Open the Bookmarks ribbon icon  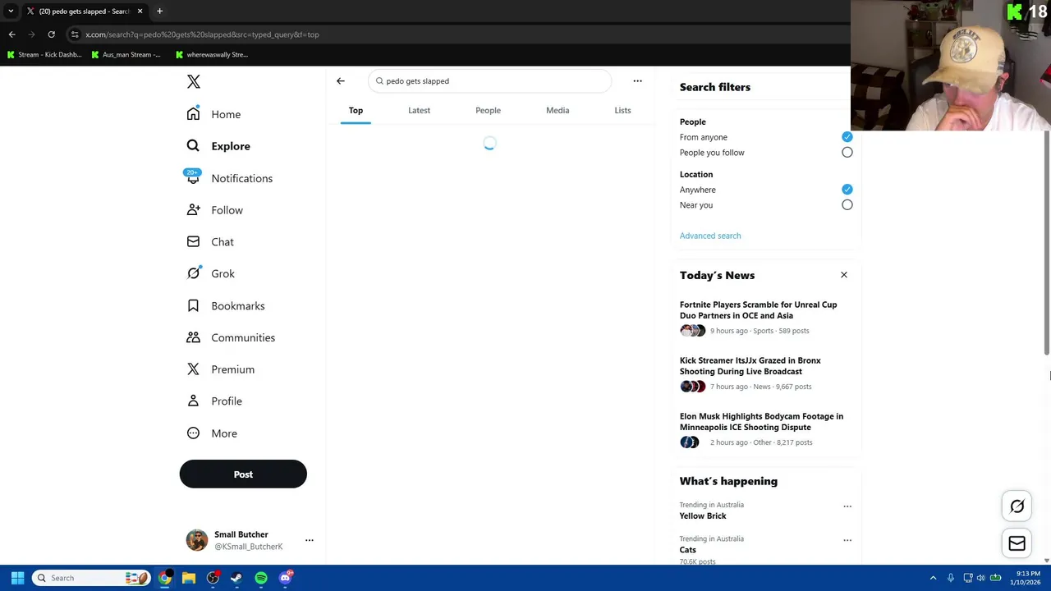(x=193, y=305)
